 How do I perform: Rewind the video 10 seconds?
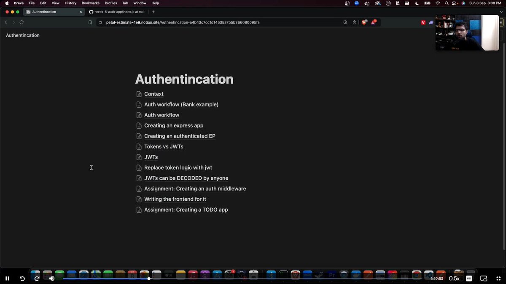[x=22, y=278]
